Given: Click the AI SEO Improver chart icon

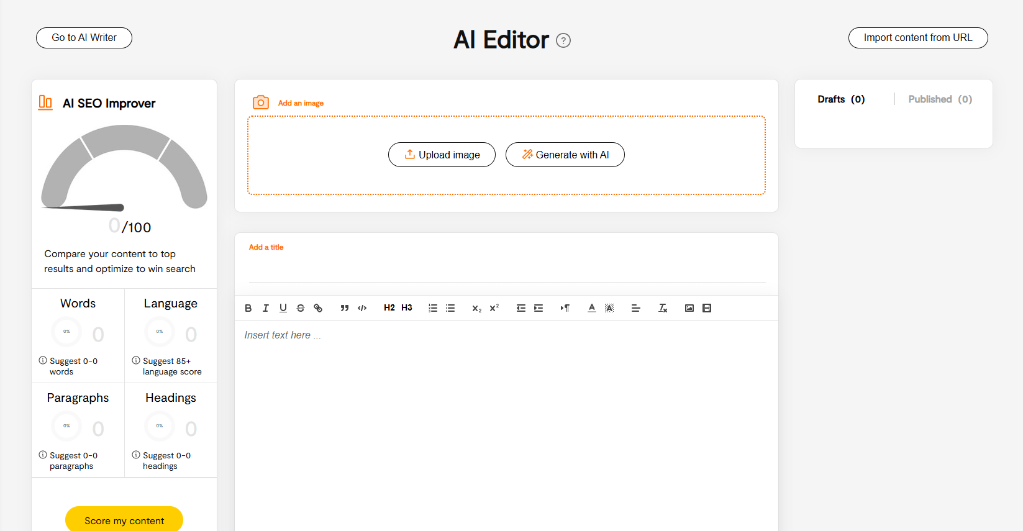Looking at the screenshot, I should pyautogui.click(x=45, y=102).
